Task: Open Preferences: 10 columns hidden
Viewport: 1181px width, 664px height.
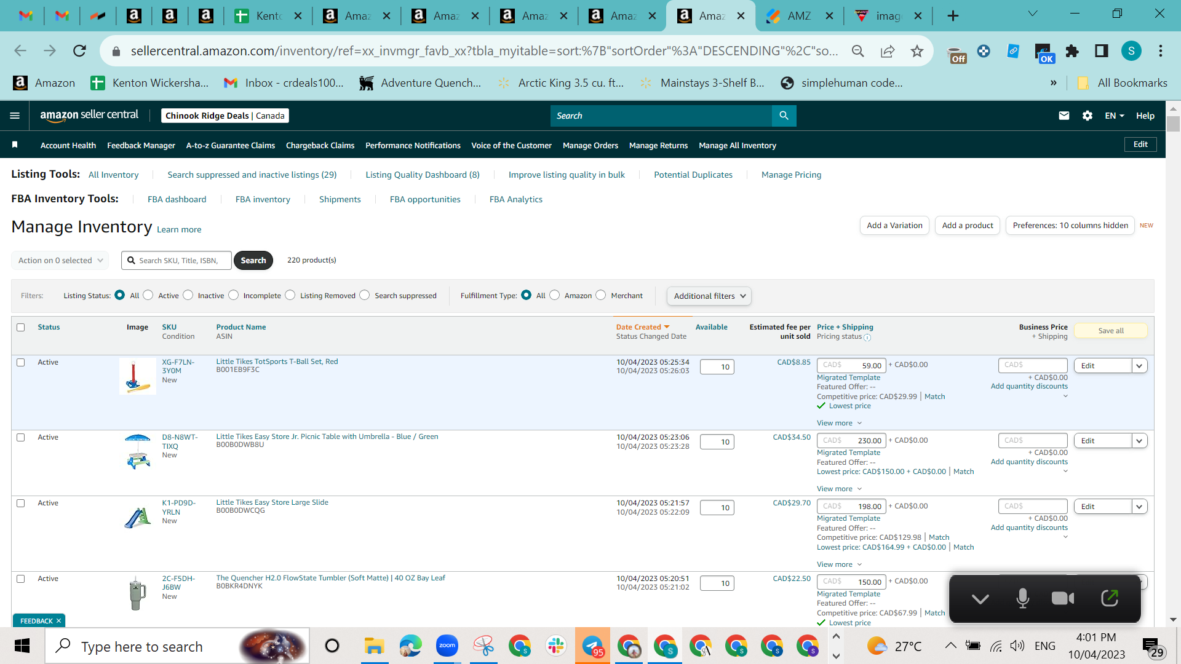Action: click(x=1070, y=226)
